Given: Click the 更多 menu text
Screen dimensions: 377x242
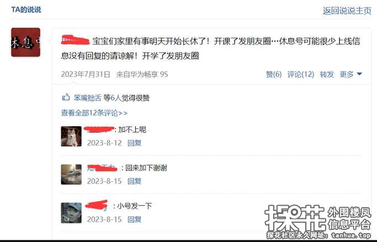Looking at the screenshot, I should pyautogui.click(x=347, y=74).
